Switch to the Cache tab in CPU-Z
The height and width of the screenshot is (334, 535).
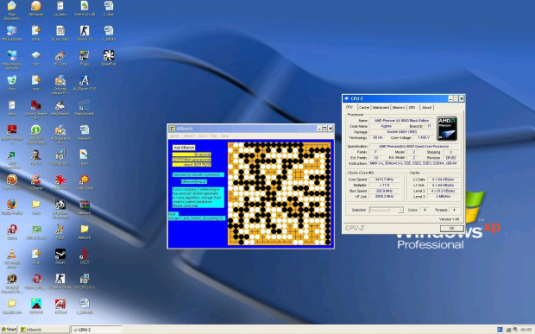(364, 108)
